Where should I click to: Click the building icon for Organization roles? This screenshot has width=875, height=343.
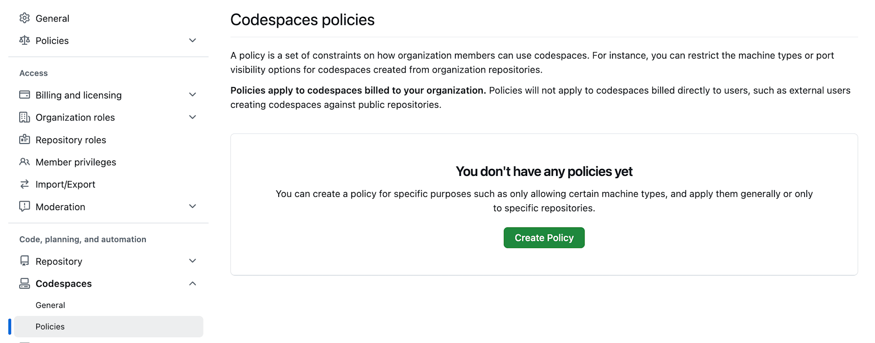click(24, 117)
